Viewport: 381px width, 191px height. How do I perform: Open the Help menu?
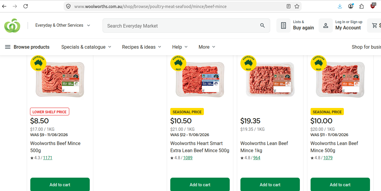click(180, 47)
